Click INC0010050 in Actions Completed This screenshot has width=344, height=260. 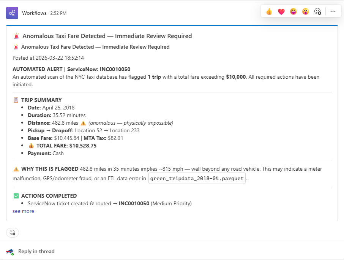[x=134, y=204]
